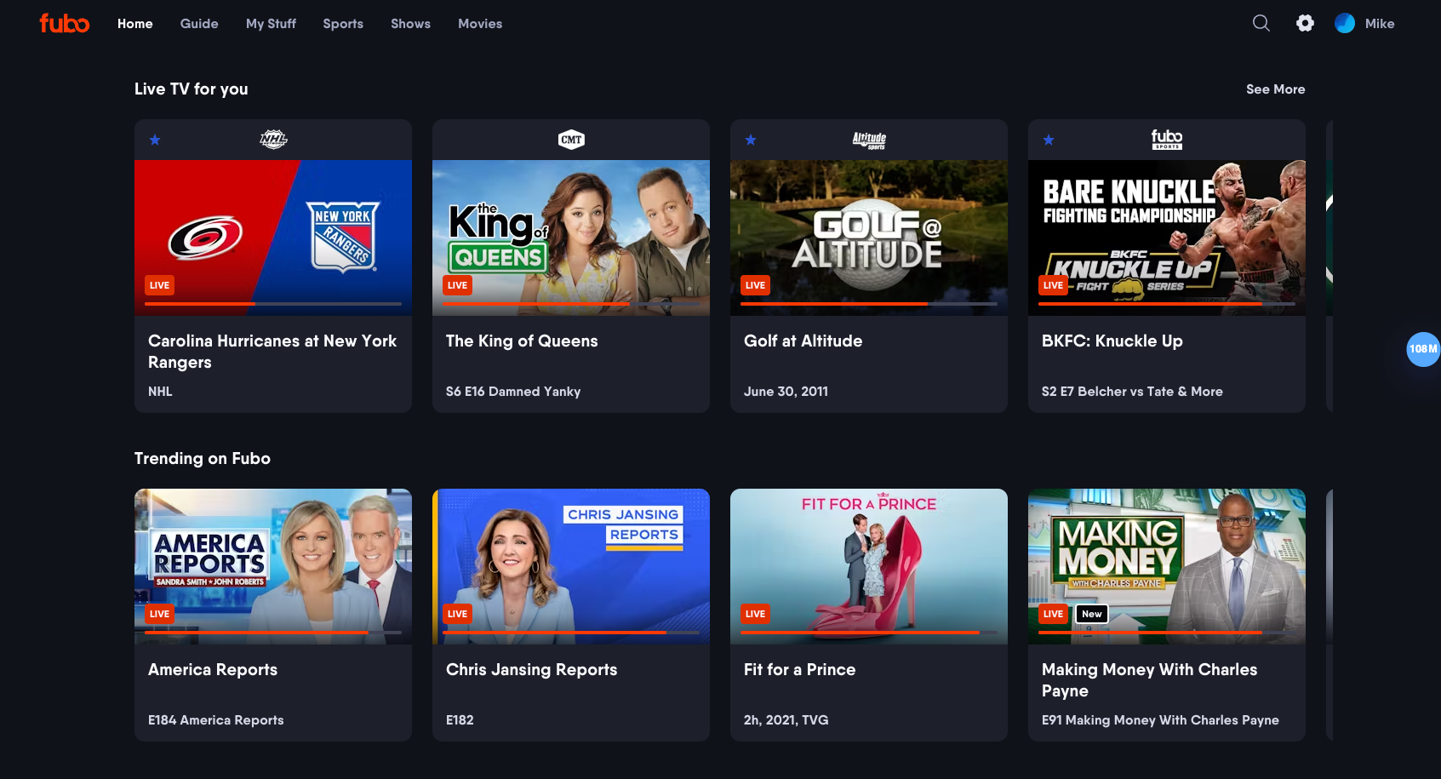The height and width of the screenshot is (779, 1441).
Task: Open settings via the gear icon
Action: click(1305, 24)
